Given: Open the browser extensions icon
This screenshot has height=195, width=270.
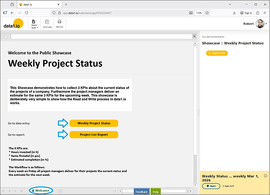Looking at the screenshot, I should coord(257,13).
